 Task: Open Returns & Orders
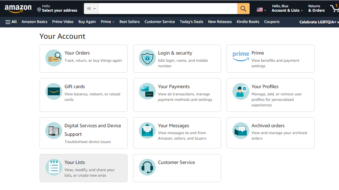click(317, 9)
